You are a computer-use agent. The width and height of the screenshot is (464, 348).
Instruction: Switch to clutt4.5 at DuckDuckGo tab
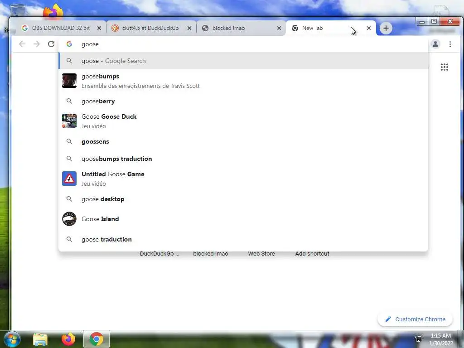151,28
